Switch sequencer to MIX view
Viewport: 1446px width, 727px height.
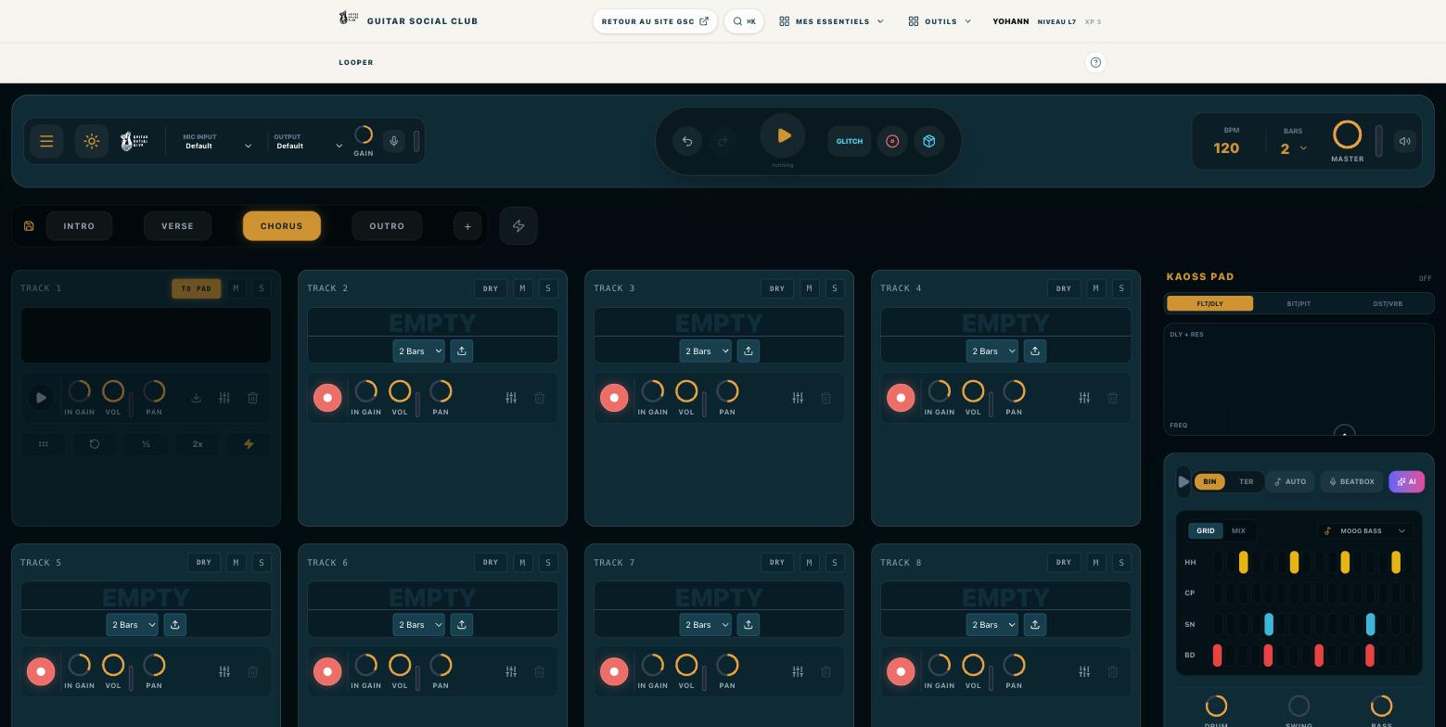pos(1238,531)
